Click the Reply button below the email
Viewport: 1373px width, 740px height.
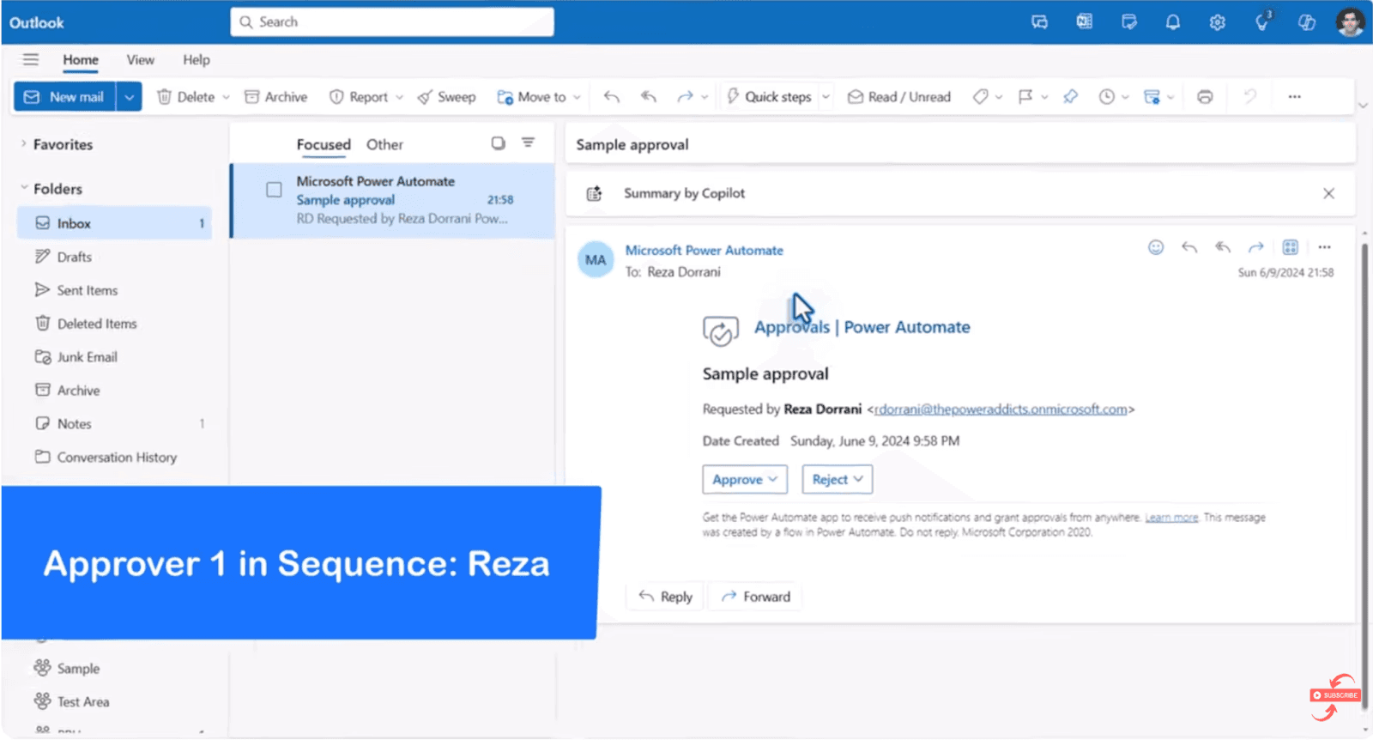[666, 597]
